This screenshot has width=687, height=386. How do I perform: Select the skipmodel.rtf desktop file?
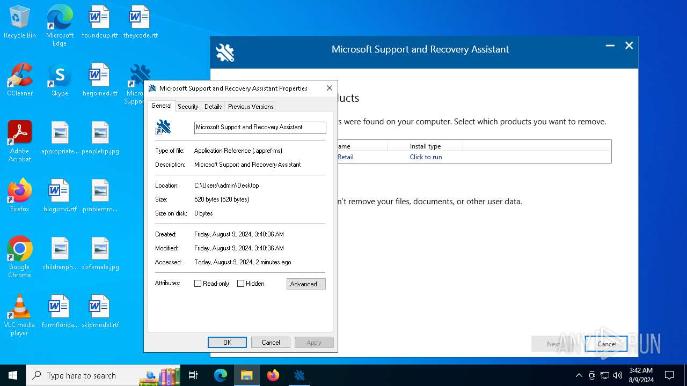tap(100, 312)
